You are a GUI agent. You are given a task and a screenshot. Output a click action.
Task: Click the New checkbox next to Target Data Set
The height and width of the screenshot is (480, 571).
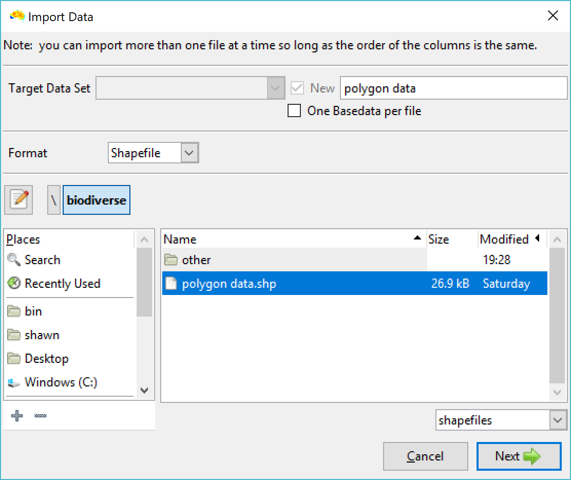click(x=297, y=87)
